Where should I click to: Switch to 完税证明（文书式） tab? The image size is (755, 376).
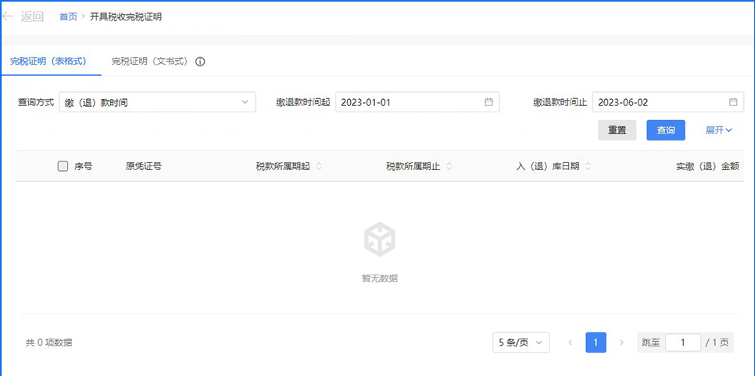pyautogui.click(x=149, y=61)
